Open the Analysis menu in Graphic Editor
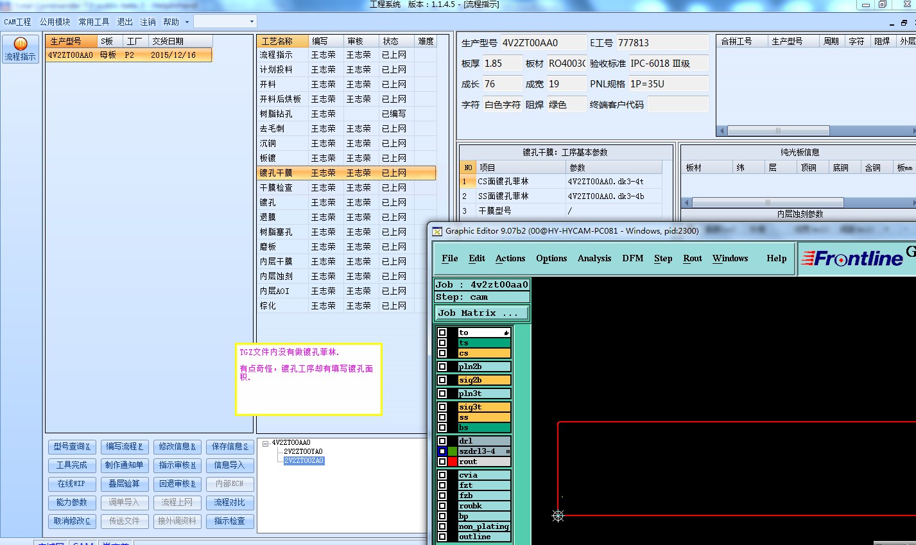This screenshot has height=545, width=916. tap(594, 258)
